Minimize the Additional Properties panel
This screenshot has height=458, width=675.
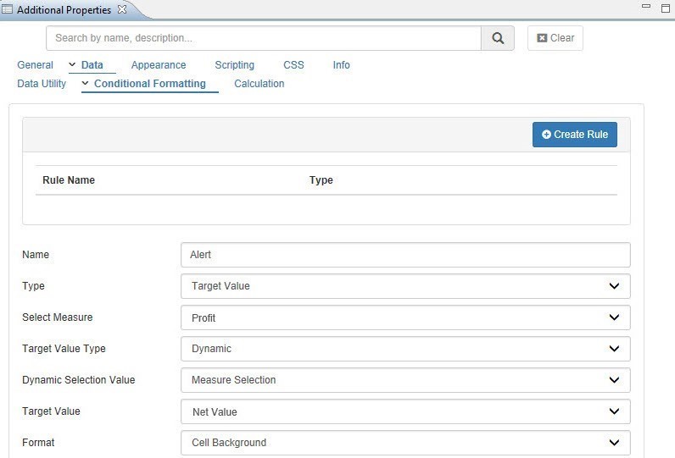tap(646, 8)
